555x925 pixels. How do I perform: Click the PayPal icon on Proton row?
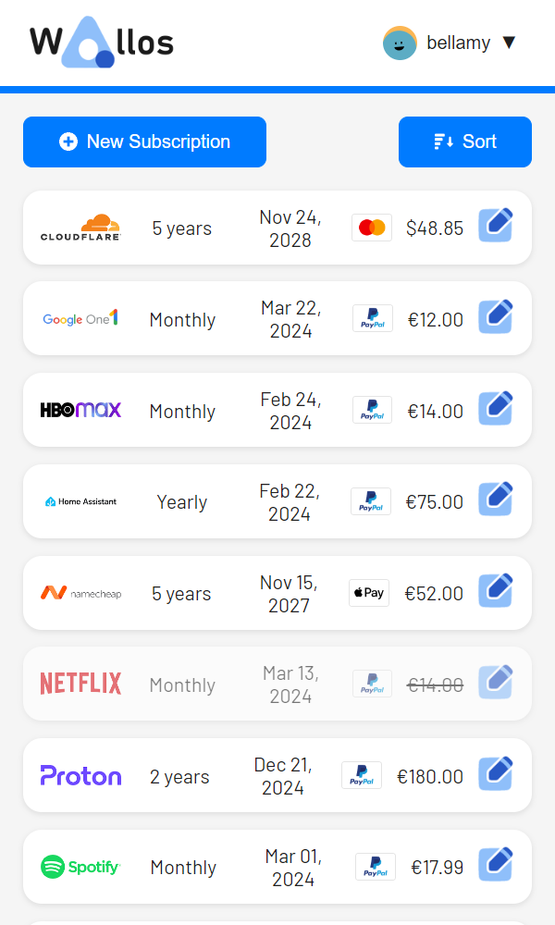[x=362, y=775]
